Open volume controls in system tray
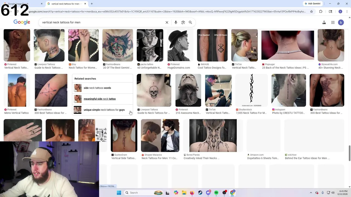The height and width of the screenshot is (197, 351). tap(333, 193)
